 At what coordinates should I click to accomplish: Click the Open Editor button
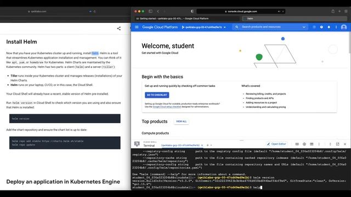click(276, 144)
